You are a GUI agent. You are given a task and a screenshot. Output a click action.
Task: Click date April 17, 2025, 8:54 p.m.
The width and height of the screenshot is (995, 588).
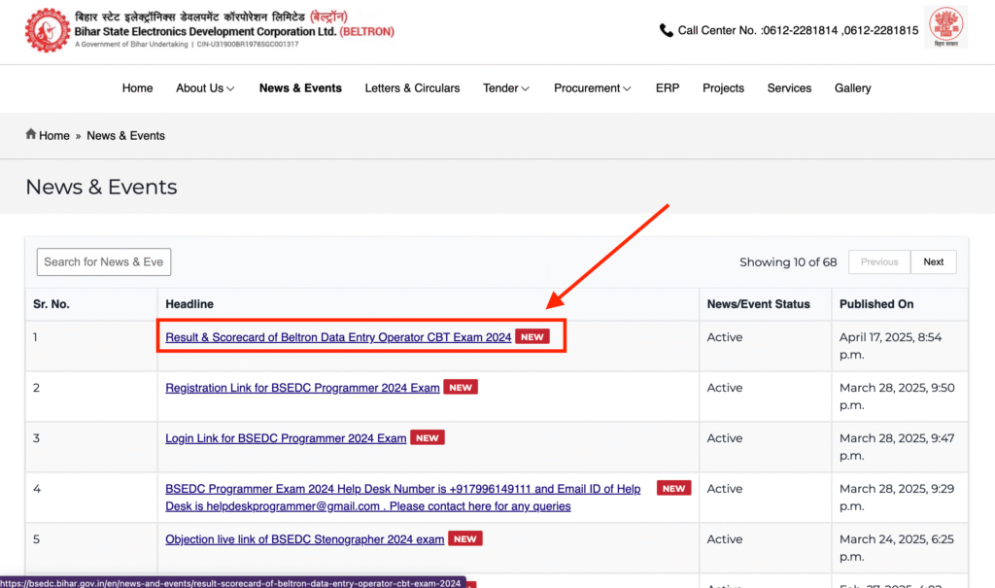(890, 346)
